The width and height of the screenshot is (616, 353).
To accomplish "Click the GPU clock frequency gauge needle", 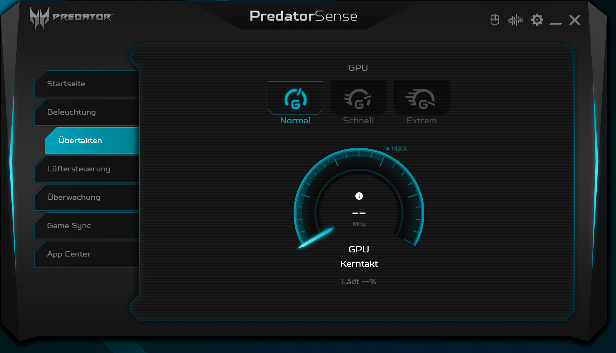I will point(316,238).
